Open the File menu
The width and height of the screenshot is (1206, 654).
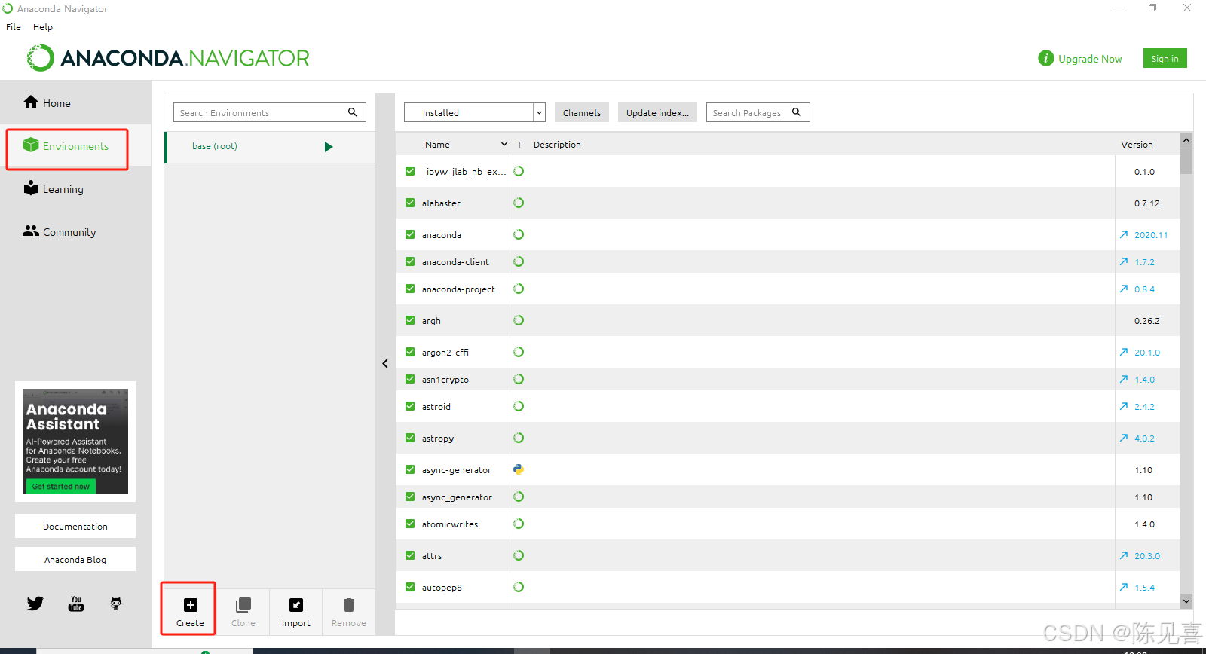pyautogui.click(x=14, y=27)
